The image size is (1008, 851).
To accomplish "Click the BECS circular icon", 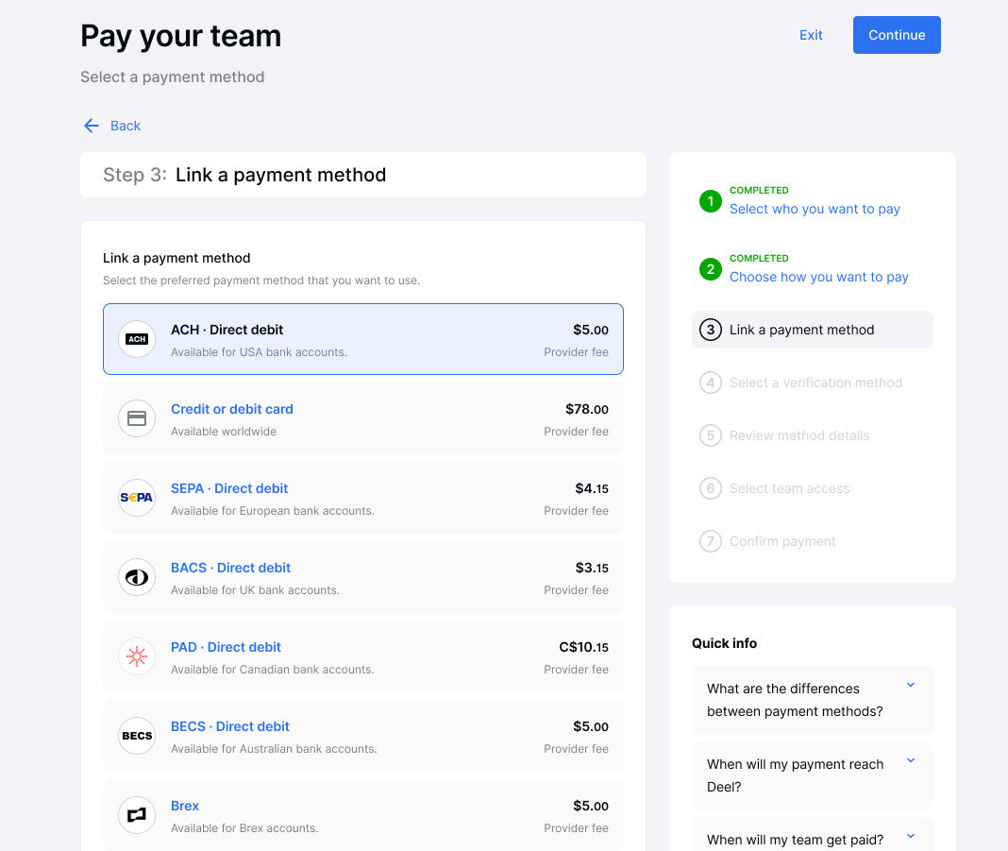I will coord(137,736).
